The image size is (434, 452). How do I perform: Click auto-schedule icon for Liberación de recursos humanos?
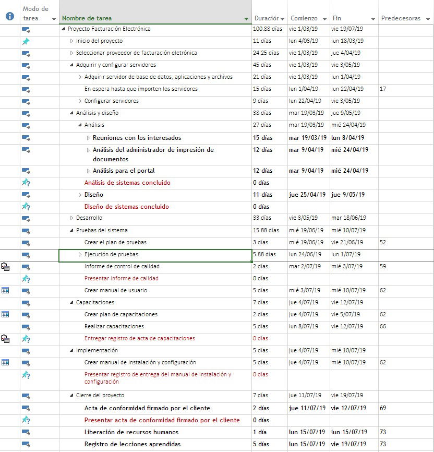26,432
